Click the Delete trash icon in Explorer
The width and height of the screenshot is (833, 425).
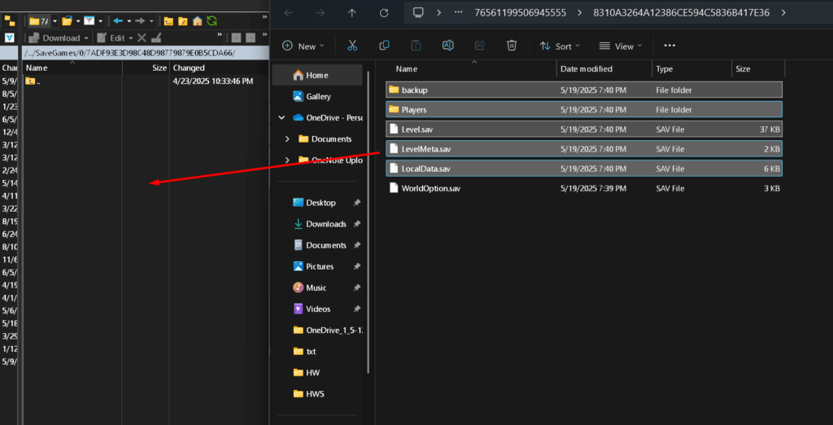point(511,46)
